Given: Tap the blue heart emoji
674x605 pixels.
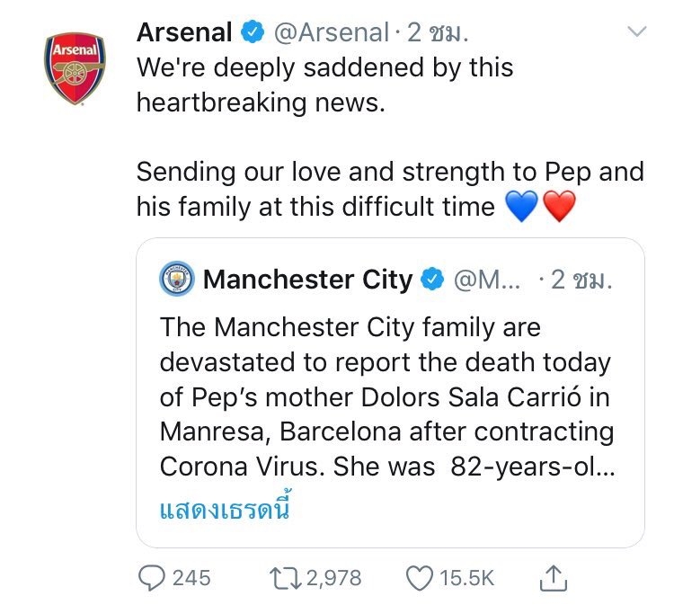Looking at the screenshot, I should pyautogui.click(x=521, y=207).
